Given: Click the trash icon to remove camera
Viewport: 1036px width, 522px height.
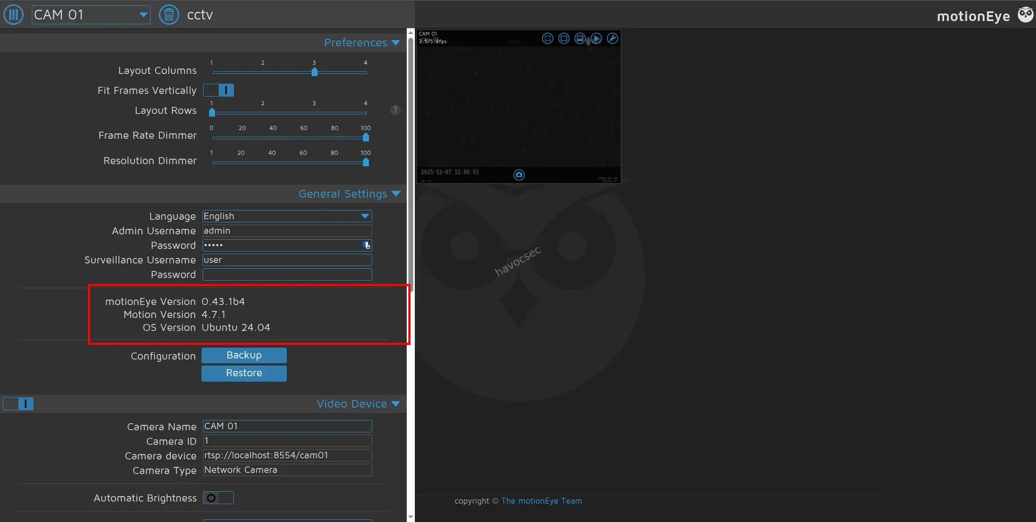Looking at the screenshot, I should coord(169,15).
